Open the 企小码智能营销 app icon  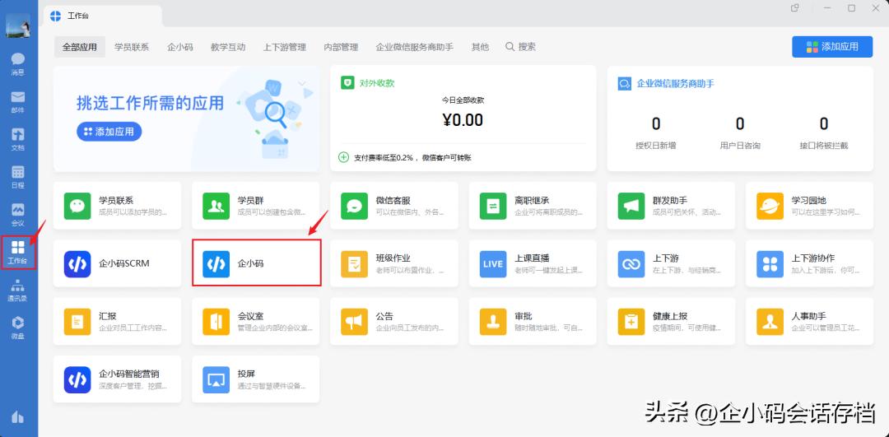77,379
